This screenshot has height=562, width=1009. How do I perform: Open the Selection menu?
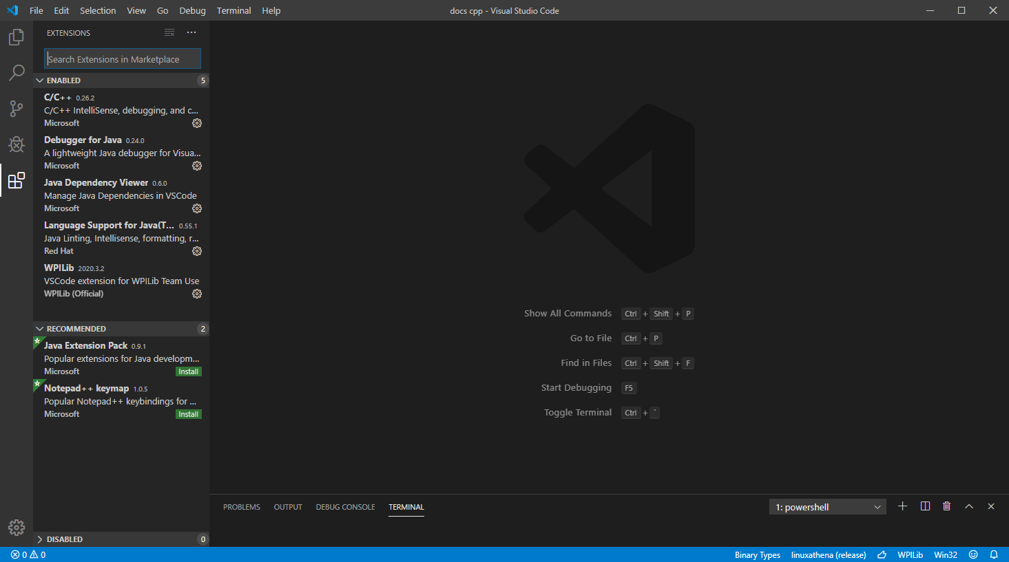tap(98, 10)
